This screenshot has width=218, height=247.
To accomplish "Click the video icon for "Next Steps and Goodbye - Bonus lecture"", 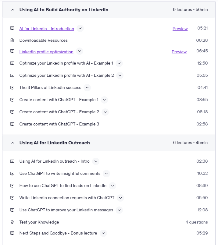I will pyautogui.click(x=12, y=233).
